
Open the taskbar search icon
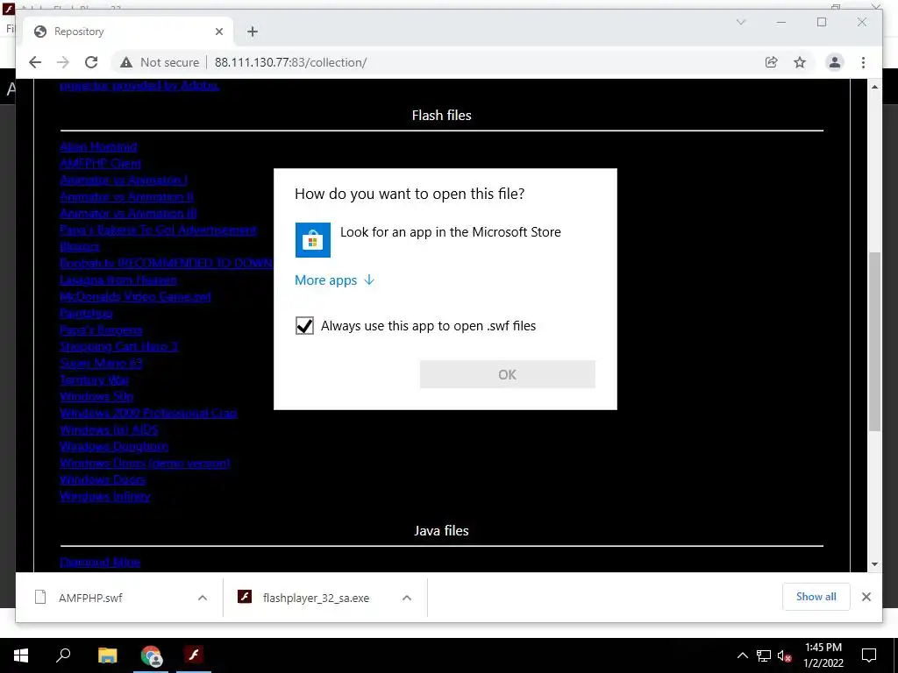coord(63,655)
